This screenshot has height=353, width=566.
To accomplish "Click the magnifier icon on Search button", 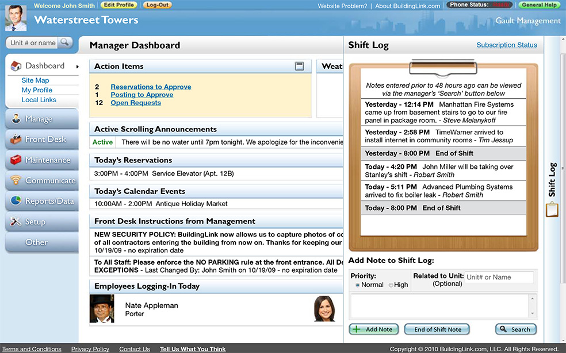I will tap(503, 329).
